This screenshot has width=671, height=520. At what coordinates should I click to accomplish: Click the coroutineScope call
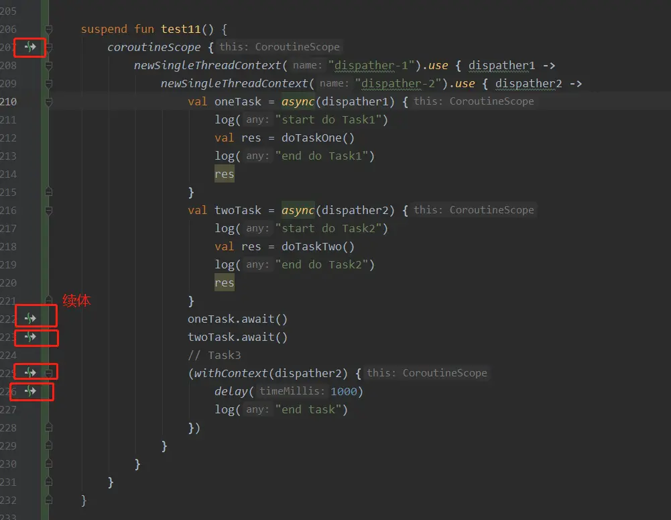click(154, 47)
